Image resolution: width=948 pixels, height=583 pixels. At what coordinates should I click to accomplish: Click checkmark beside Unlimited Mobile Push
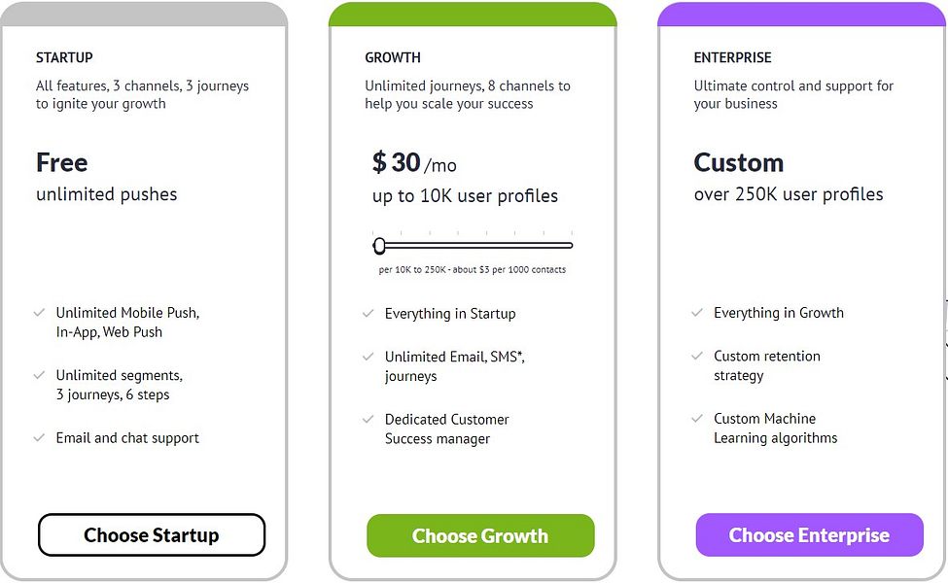click(x=39, y=313)
